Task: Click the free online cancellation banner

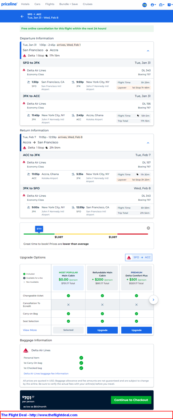Action: point(87,28)
